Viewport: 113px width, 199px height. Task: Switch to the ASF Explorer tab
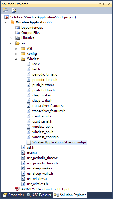(39, 195)
